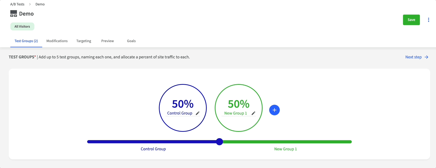The image size is (436, 168).
Task: Go to Next step
Action: (x=413, y=57)
